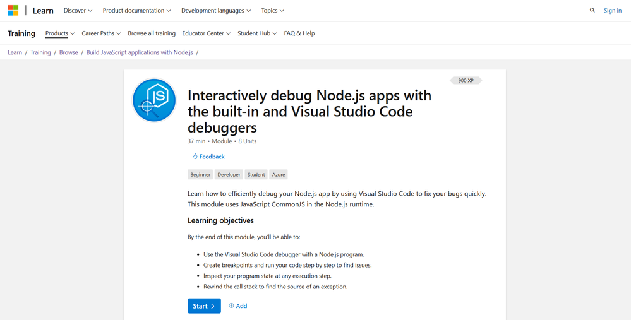Click 'Inspect your program state' bullet
Viewport: 631px width, 320px height.
point(267,276)
